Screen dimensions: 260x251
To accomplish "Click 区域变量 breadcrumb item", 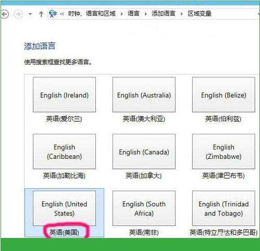I will (200, 14).
